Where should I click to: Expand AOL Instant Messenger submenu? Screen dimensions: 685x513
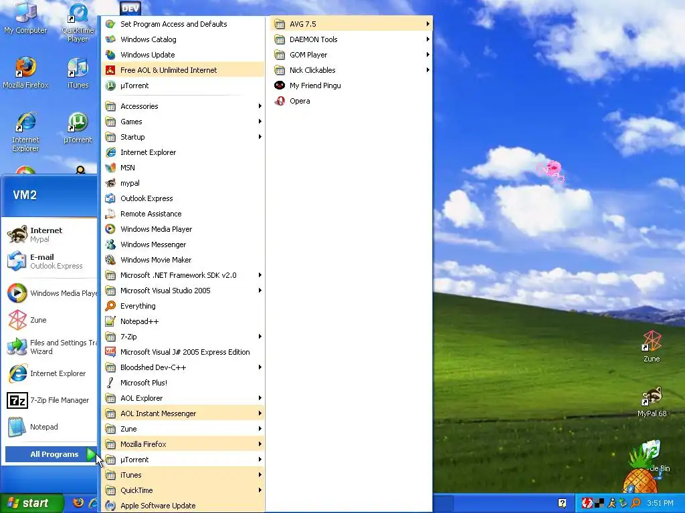183,413
